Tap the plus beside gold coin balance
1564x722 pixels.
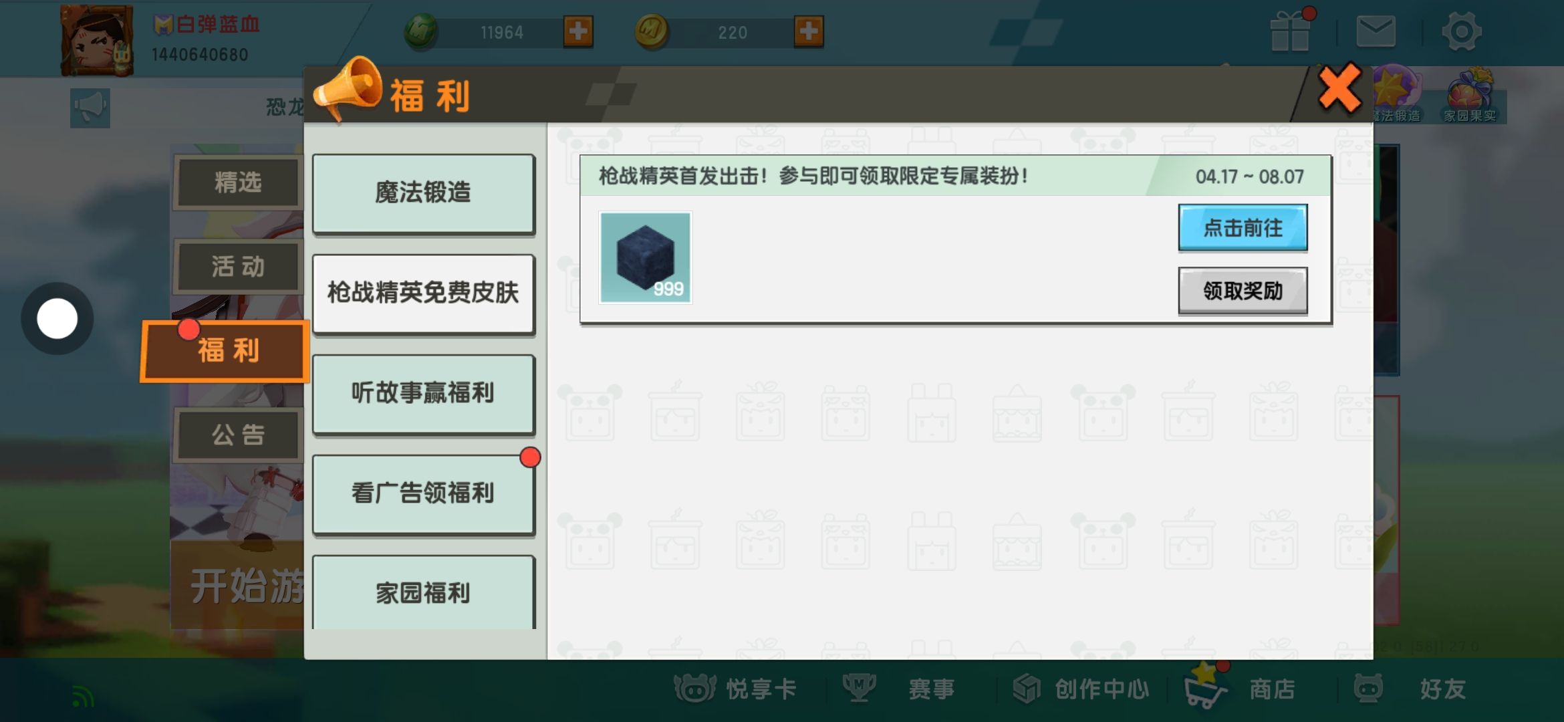pos(809,31)
